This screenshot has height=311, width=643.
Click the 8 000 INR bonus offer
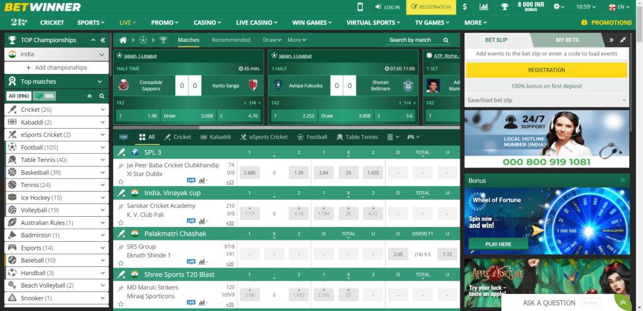531,6
